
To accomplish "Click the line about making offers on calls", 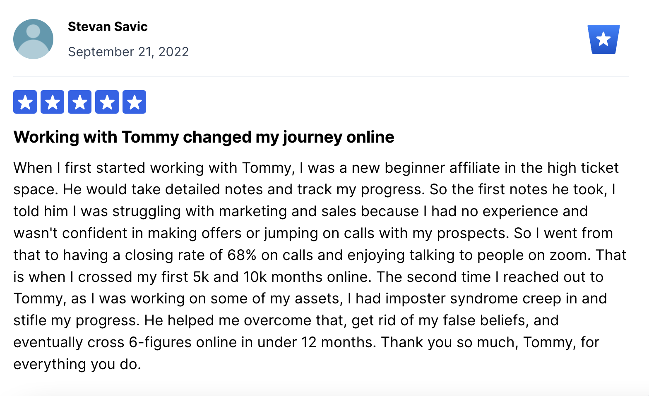I will (x=313, y=233).
